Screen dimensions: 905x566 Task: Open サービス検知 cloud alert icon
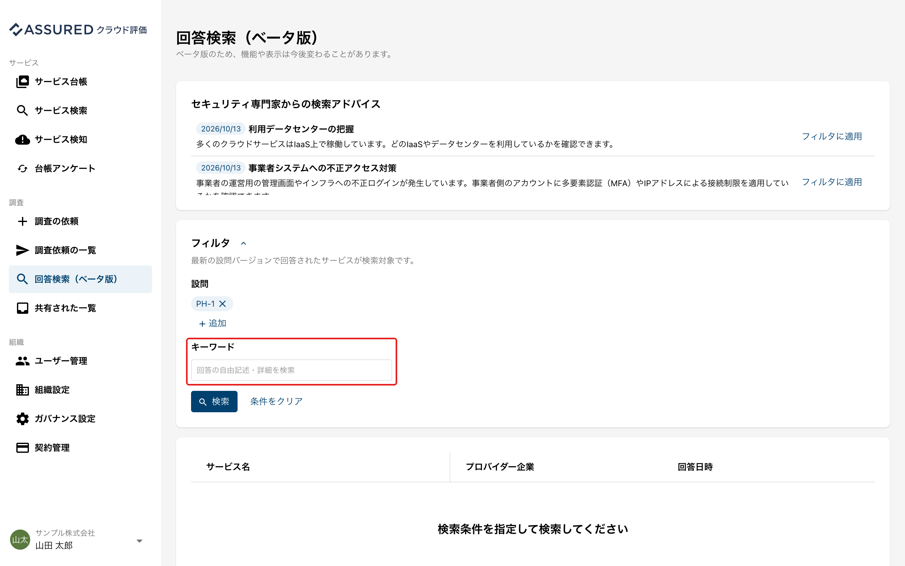tap(22, 140)
